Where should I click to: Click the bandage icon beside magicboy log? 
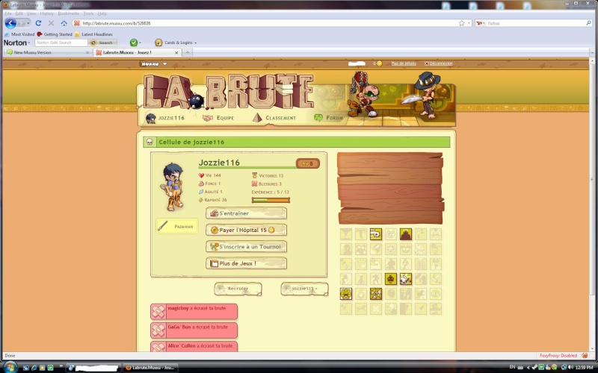(x=158, y=312)
